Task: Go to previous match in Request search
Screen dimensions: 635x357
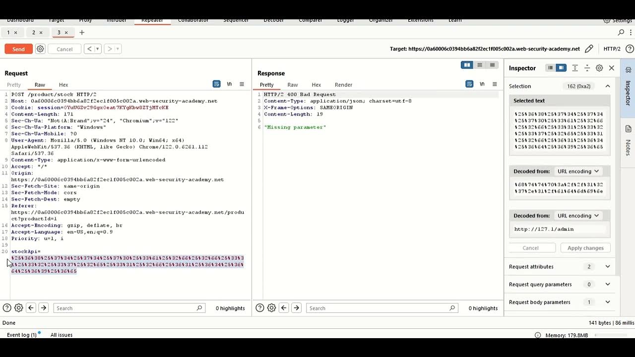Action: click(31, 308)
